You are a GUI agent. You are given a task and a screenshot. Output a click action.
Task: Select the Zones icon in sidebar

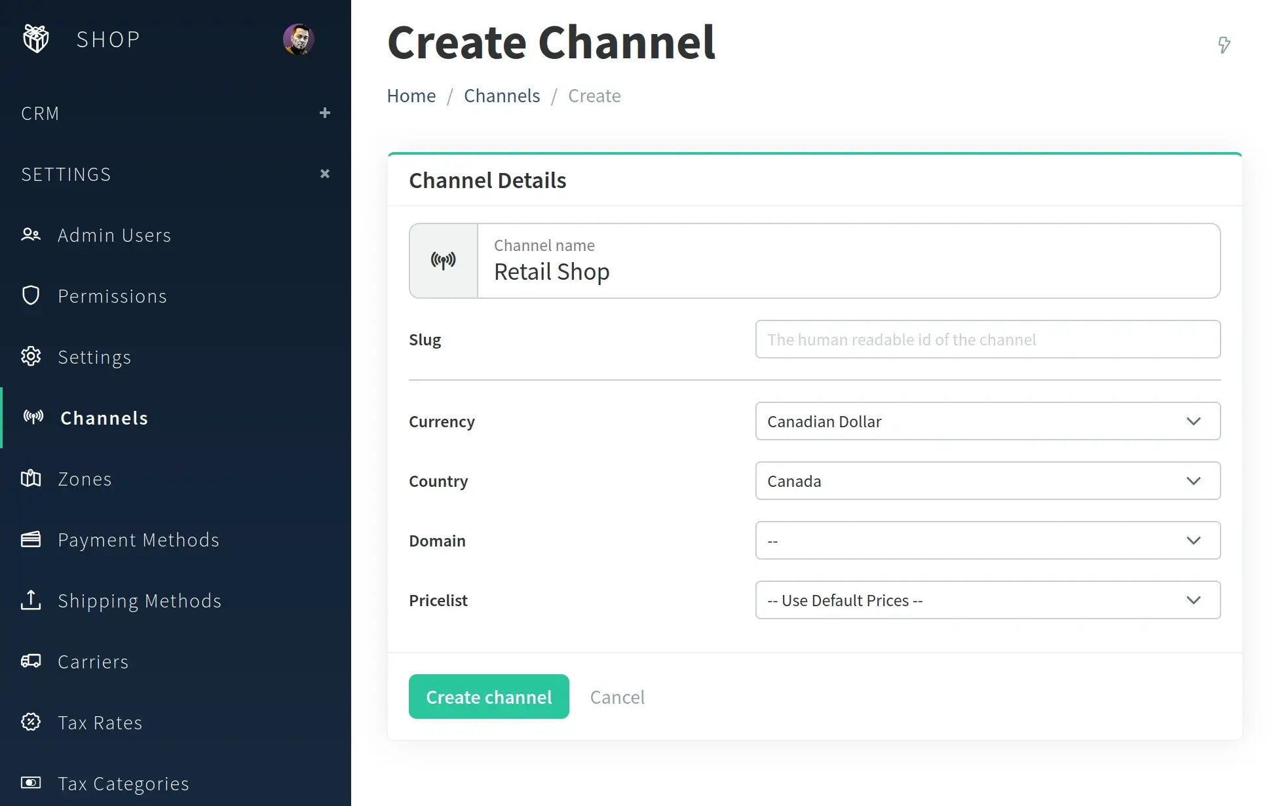31,478
